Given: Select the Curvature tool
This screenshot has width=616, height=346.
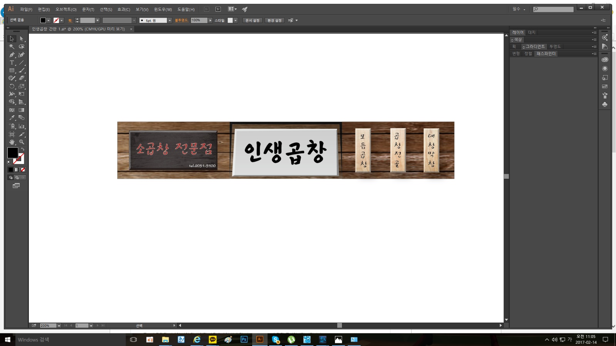Looking at the screenshot, I should pos(22,55).
